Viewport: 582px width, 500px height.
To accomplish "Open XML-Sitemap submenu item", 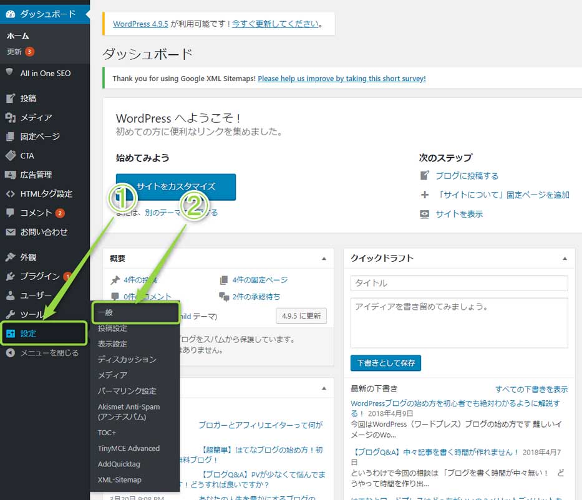I will click(x=120, y=479).
